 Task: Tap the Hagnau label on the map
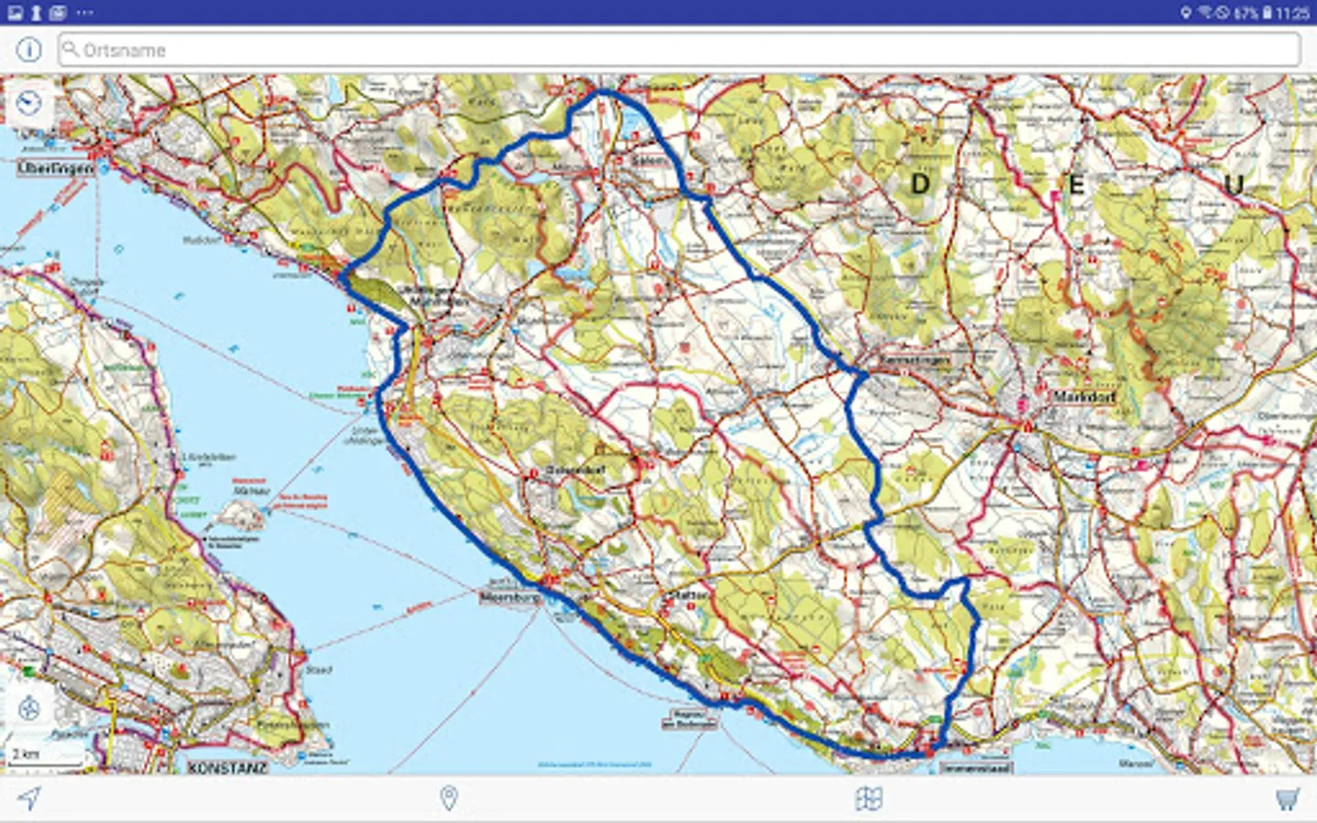point(690,719)
